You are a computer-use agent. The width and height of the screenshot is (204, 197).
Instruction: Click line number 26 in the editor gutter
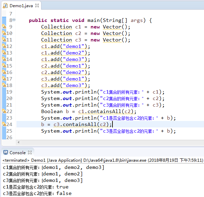tap(9, 137)
